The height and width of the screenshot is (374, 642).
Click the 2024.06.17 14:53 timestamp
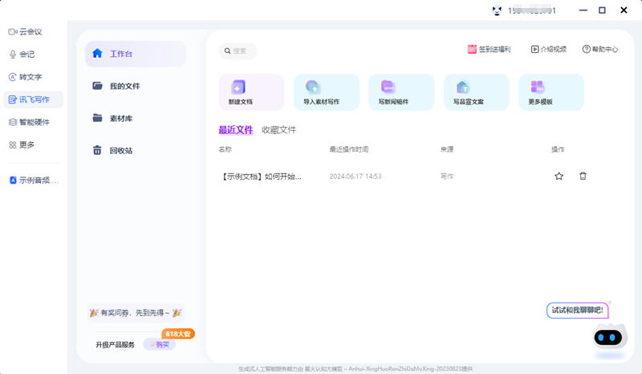356,177
